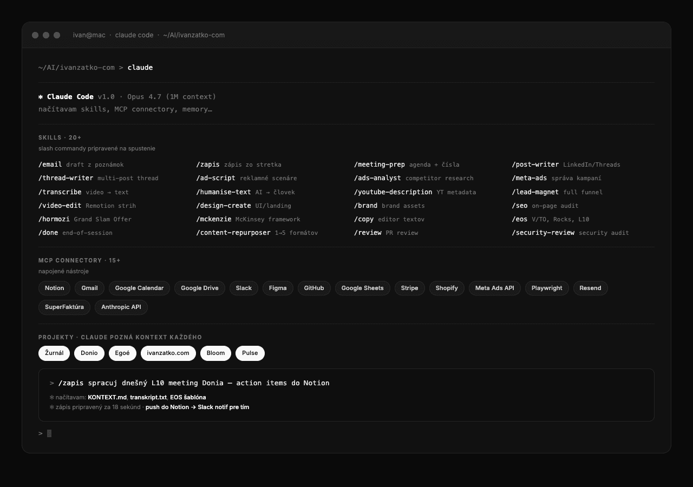Screen dimensions: 693x487
Task: Choose the Figma connector chip
Action: pos(278,288)
